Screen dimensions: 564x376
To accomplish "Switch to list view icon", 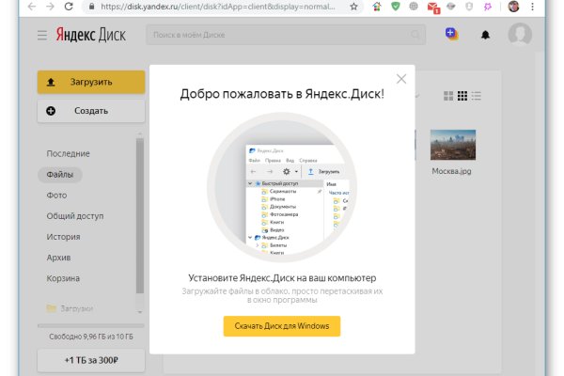I will (x=476, y=96).
